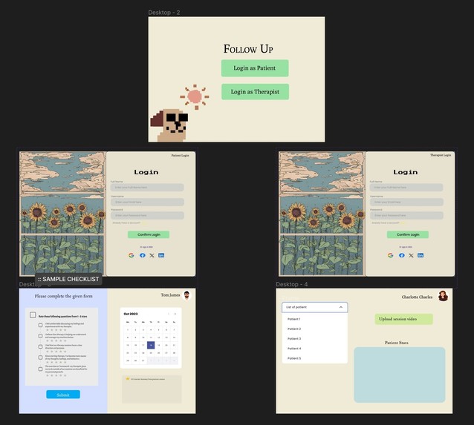474x425 pixels.
Task: Go to next month in calendar
Action: pyautogui.click(x=175, y=314)
